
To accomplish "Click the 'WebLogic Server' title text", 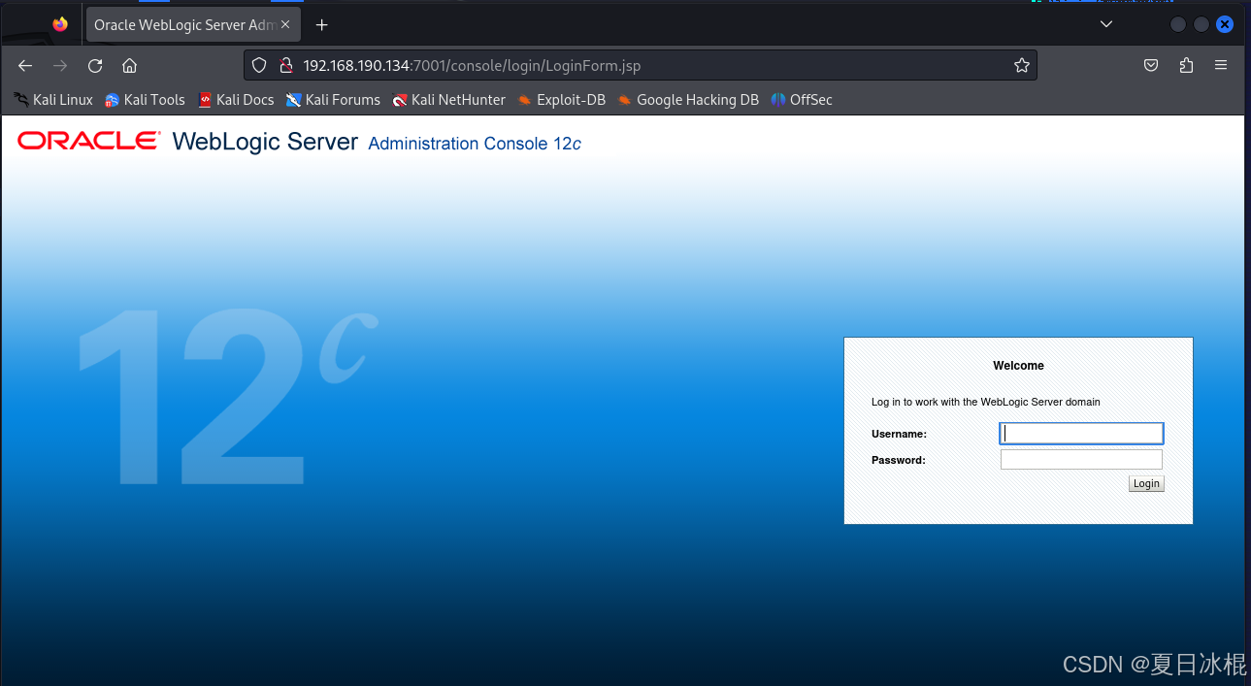I will coord(265,142).
